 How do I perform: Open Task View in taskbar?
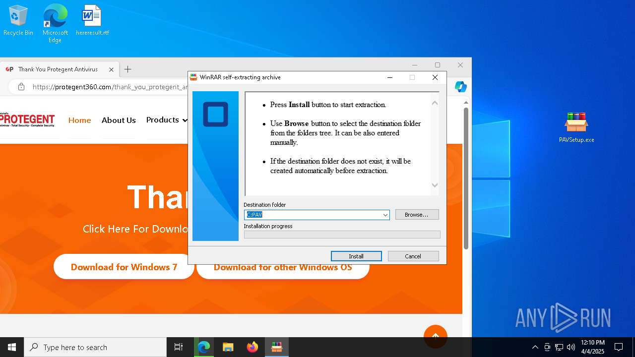[x=179, y=347]
